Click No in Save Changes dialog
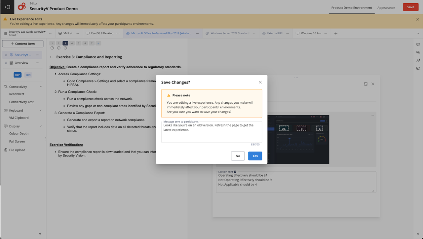 click(x=238, y=156)
